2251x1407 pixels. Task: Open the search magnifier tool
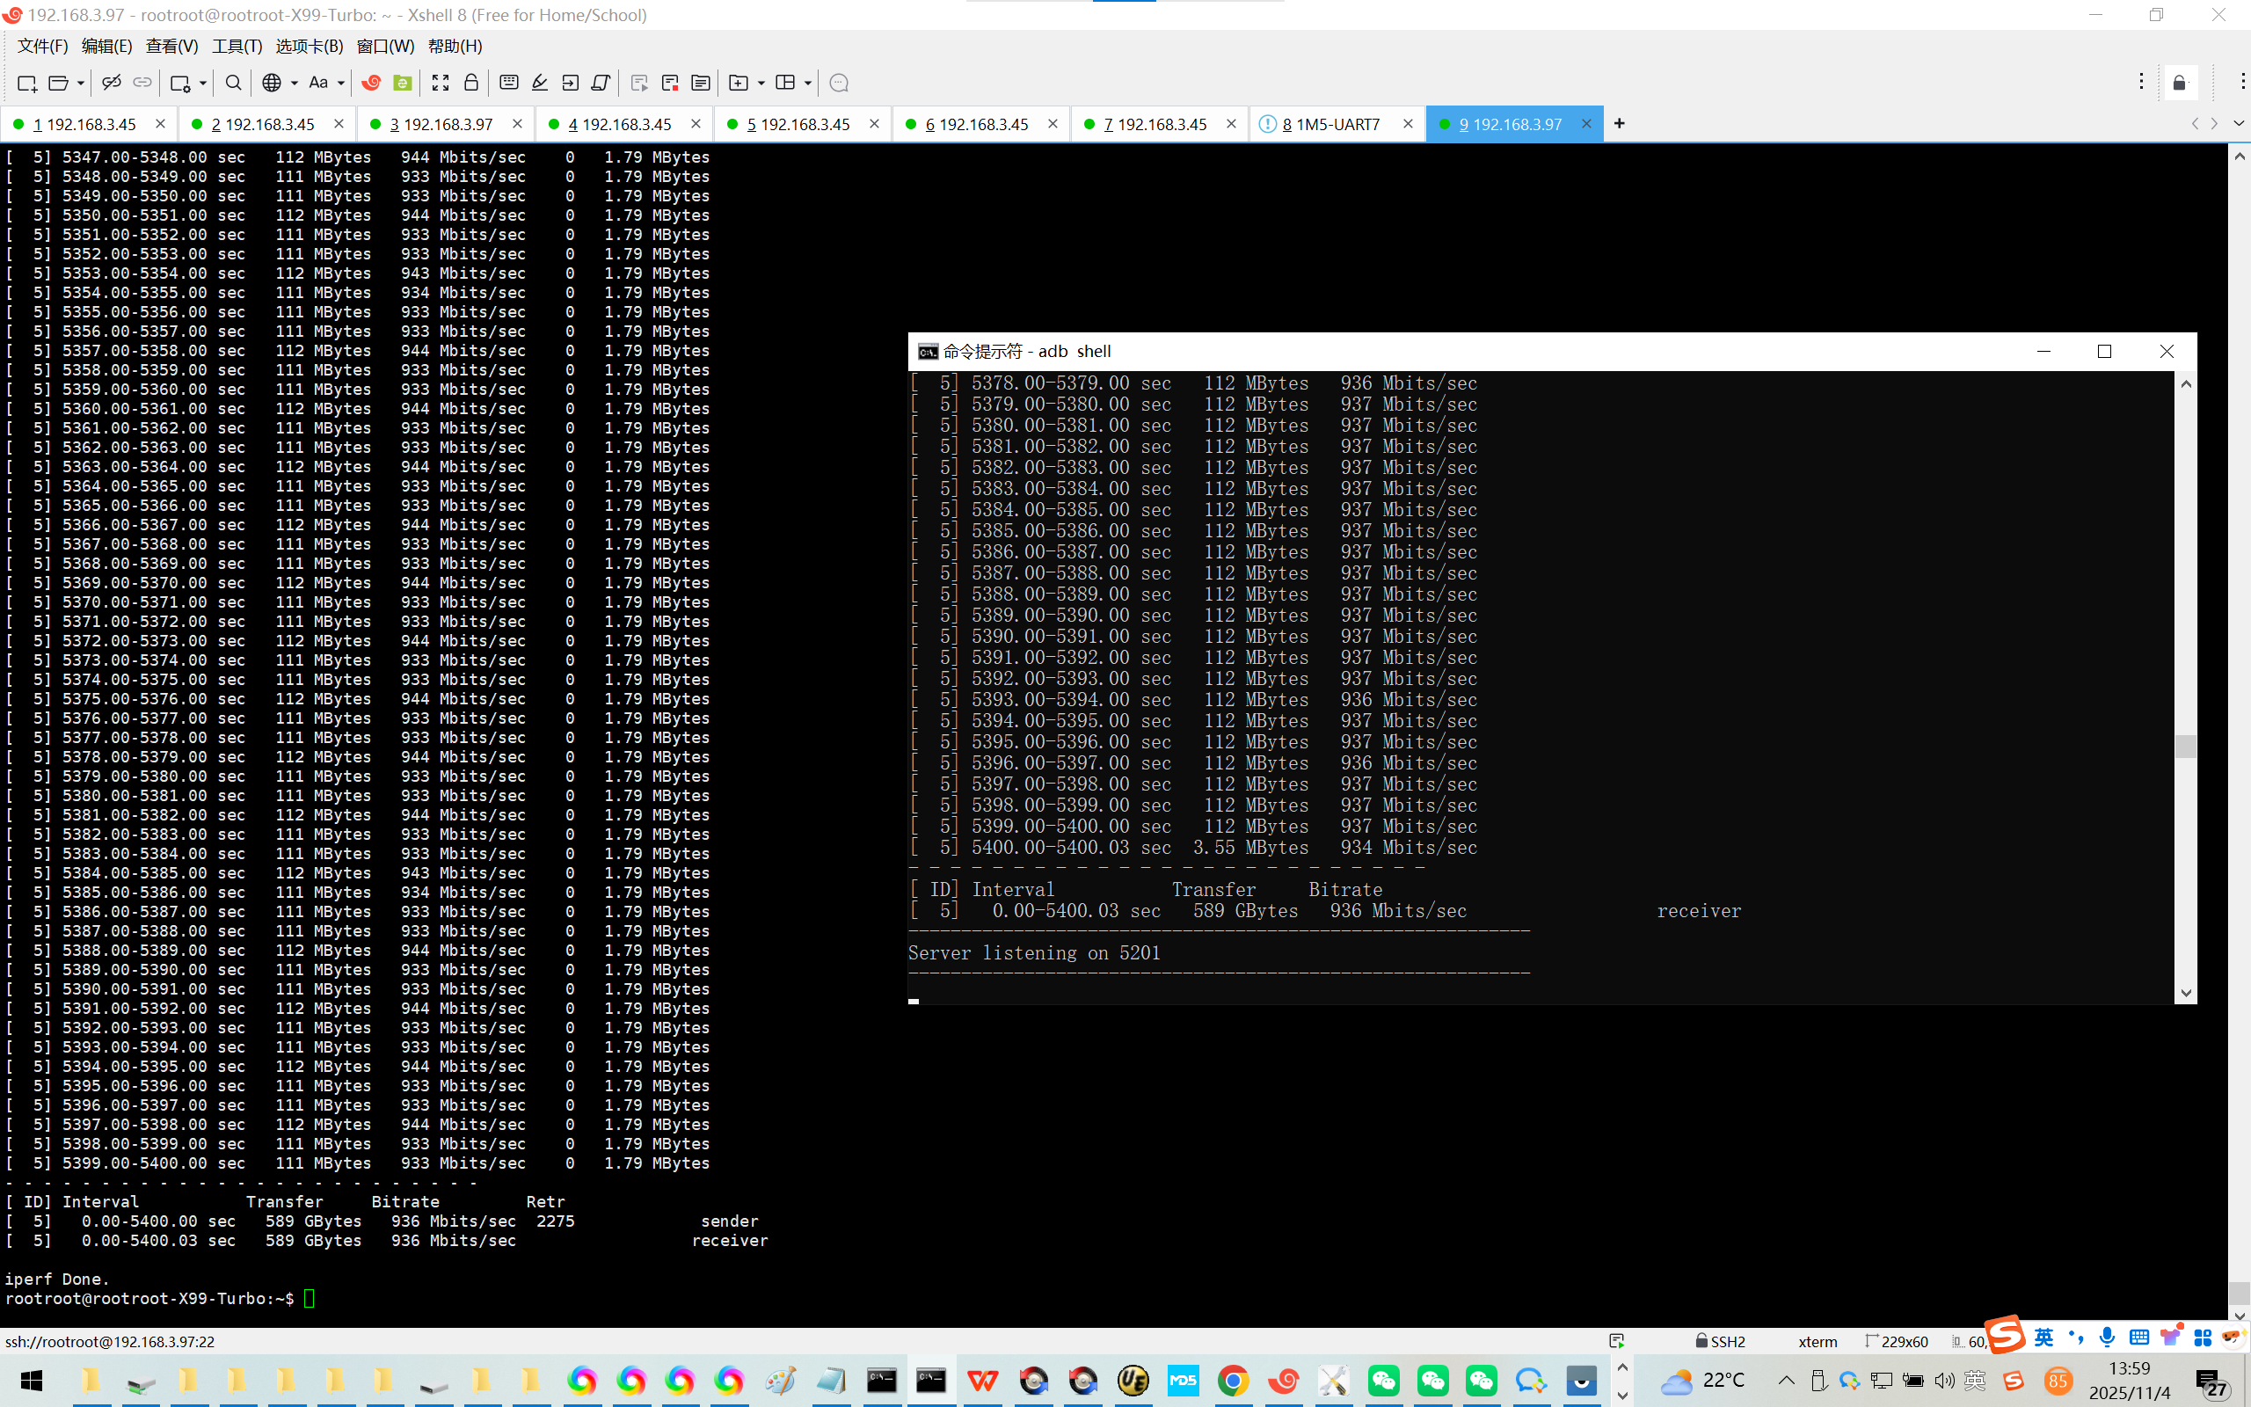point(234,83)
